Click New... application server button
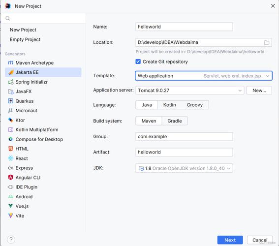 [259, 91]
